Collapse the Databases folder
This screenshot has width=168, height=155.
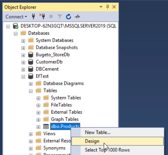click(15, 34)
